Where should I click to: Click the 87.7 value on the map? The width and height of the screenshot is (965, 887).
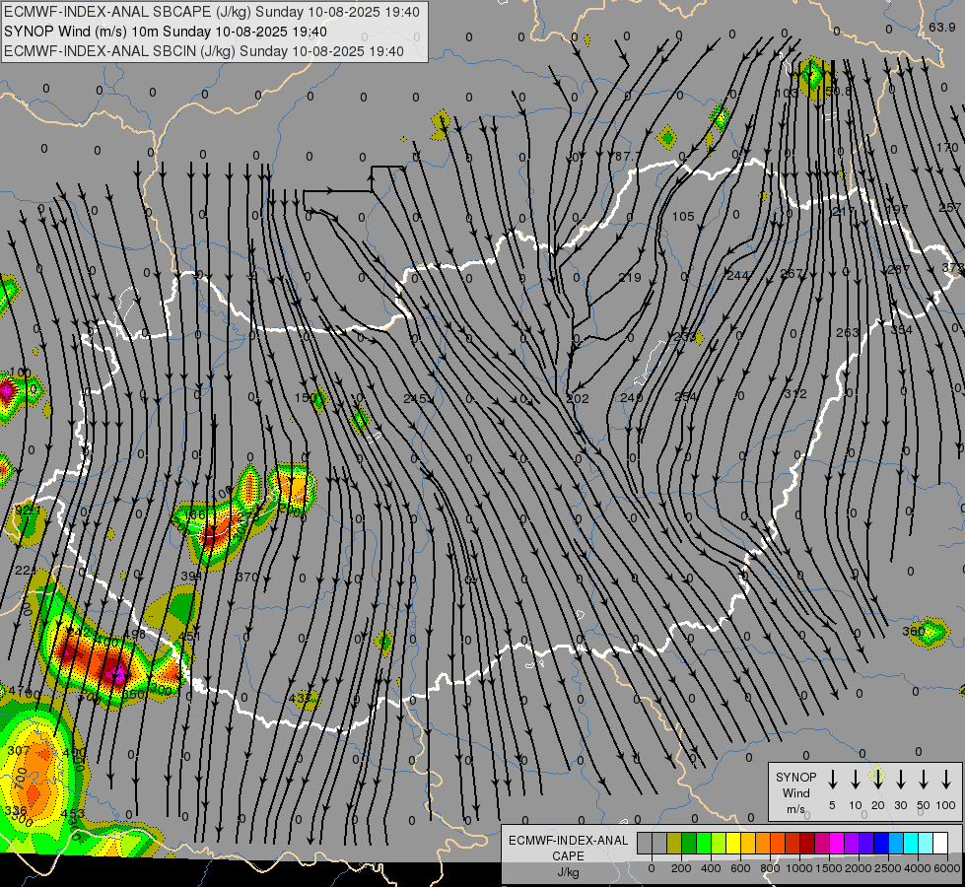pos(628,157)
